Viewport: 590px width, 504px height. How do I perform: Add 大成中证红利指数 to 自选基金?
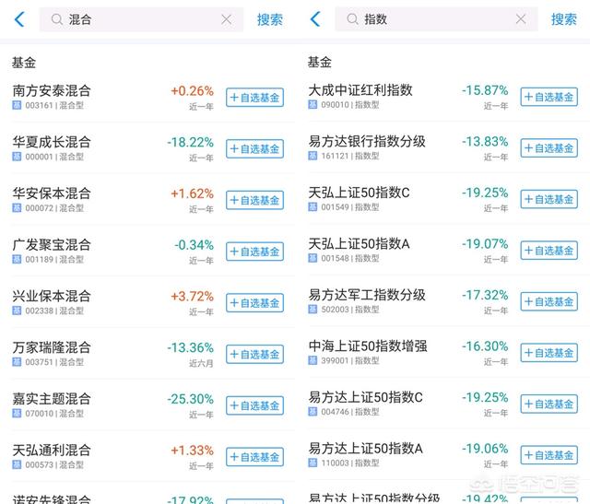[x=549, y=97]
